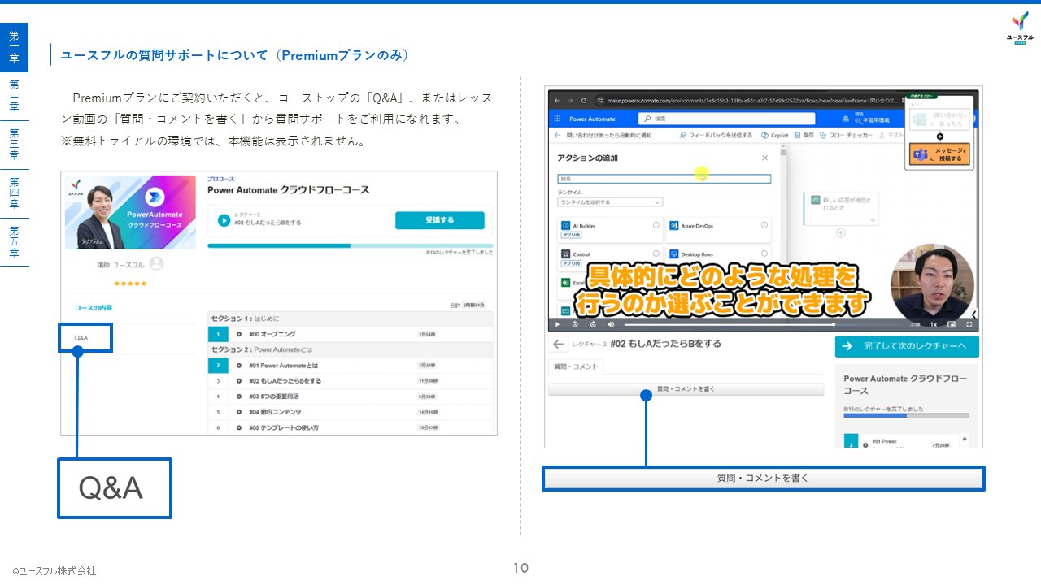The width and height of the screenshot is (1041, 585).
Task: Click 完了して次のレクチャーへ button
Action: (907, 346)
